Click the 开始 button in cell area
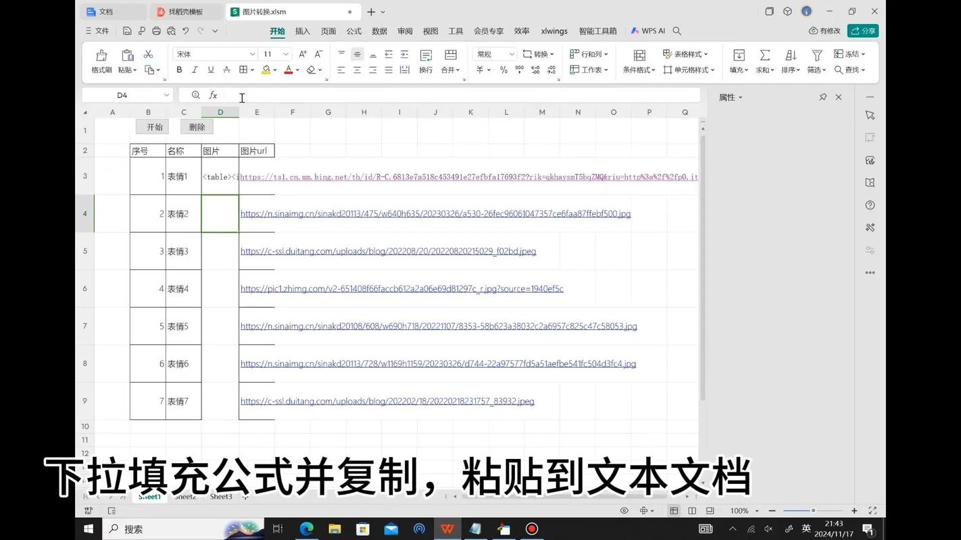Viewport: 961px width, 540px height. tap(153, 126)
